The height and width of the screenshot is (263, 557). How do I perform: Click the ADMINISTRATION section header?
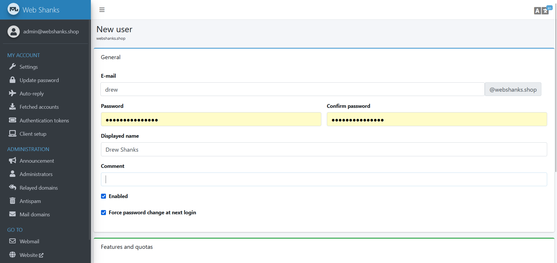(x=28, y=149)
